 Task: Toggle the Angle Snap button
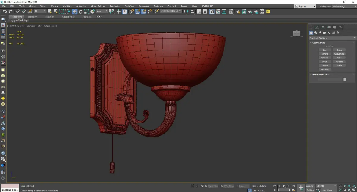point(138,12)
